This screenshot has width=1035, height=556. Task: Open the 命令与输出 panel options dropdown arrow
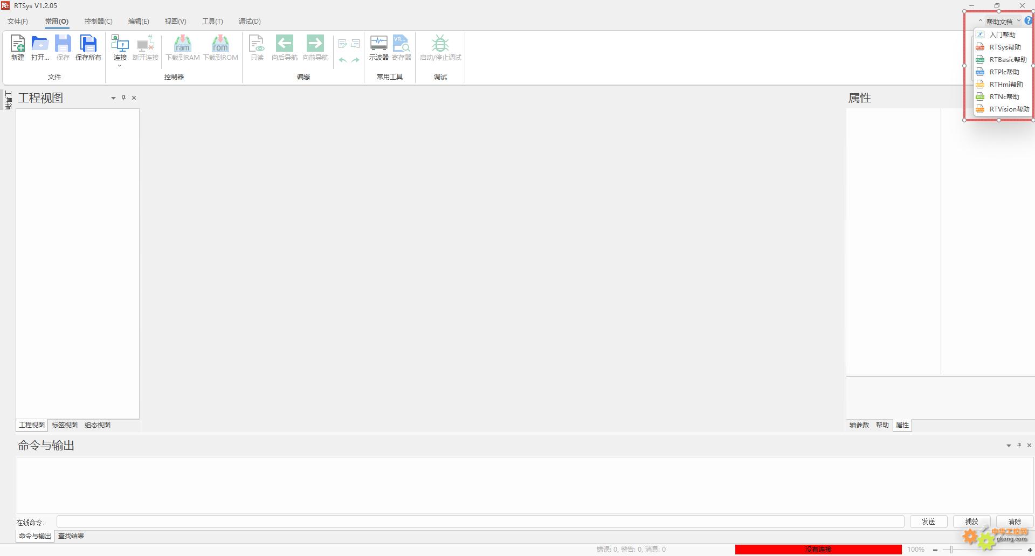[1009, 446]
